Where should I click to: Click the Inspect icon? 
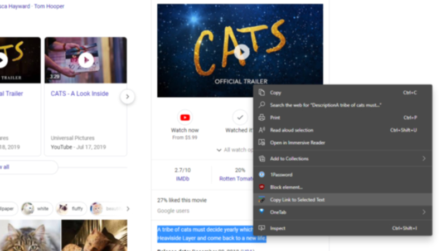point(261,228)
